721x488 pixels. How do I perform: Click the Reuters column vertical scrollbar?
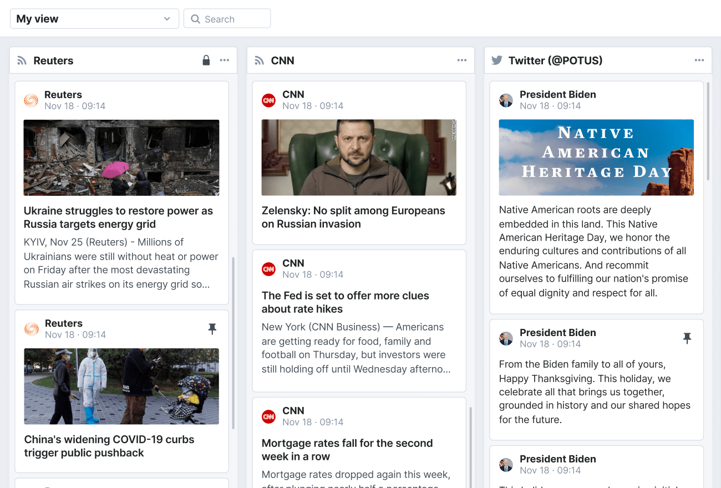pos(233,343)
